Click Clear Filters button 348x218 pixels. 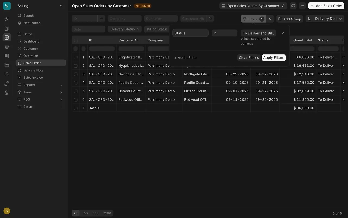(x=249, y=58)
